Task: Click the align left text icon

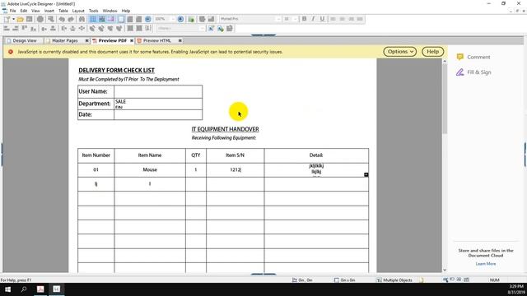Action: (x=333, y=19)
